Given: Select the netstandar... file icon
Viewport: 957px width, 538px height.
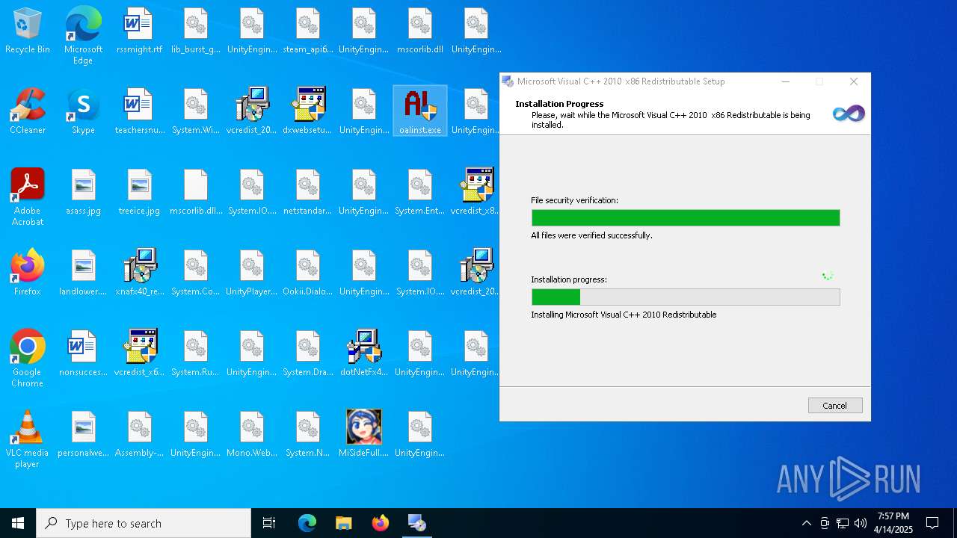Looking at the screenshot, I should coord(308,193).
